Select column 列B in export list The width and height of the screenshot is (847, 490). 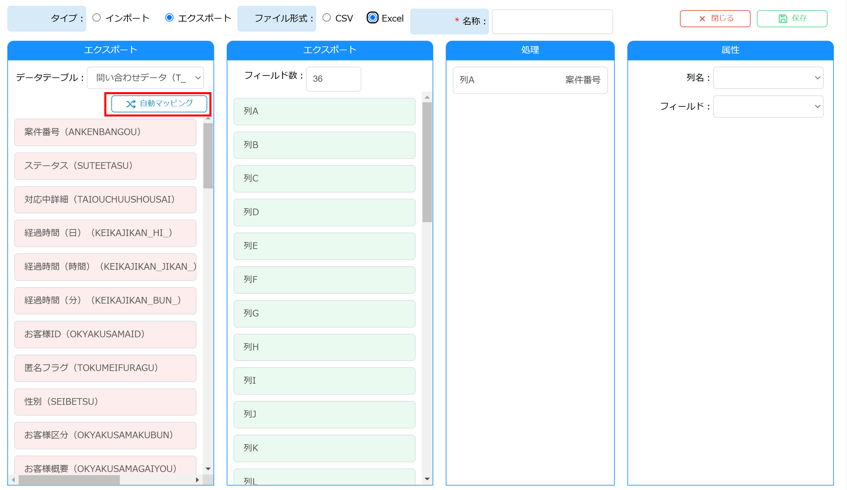[x=325, y=145]
